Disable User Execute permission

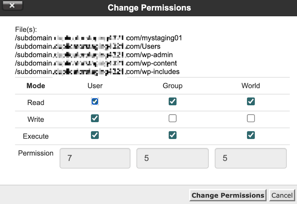(95, 135)
